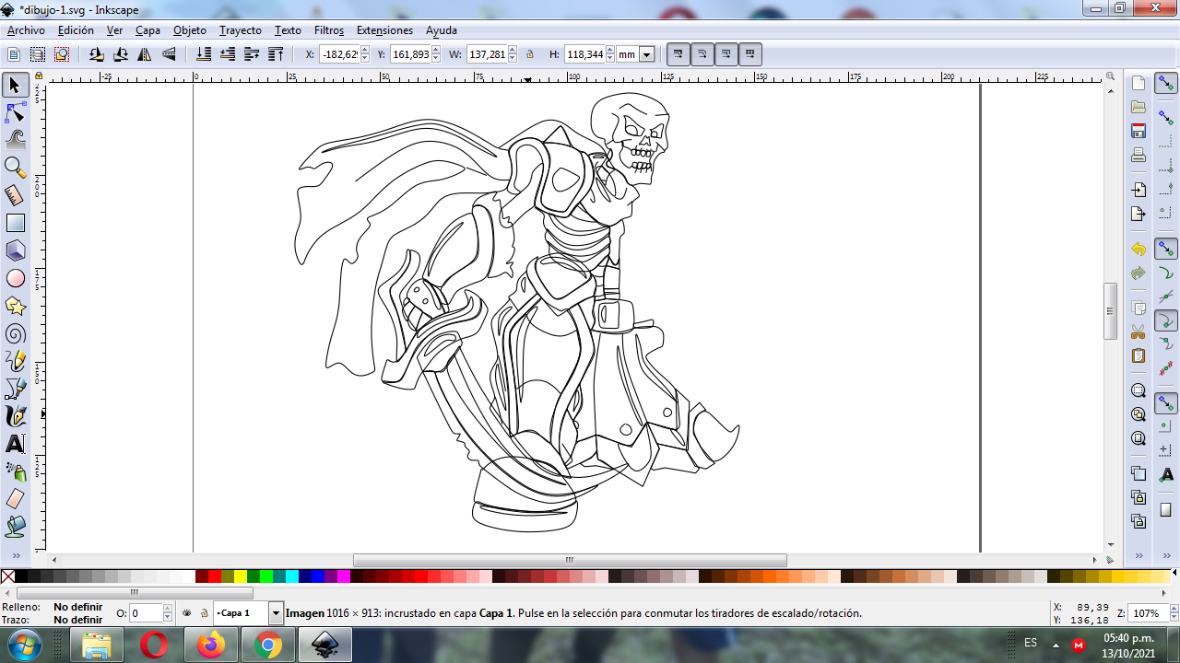1180x663 pixels.
Task: Select the Text tool
Action: pos(15,444)
